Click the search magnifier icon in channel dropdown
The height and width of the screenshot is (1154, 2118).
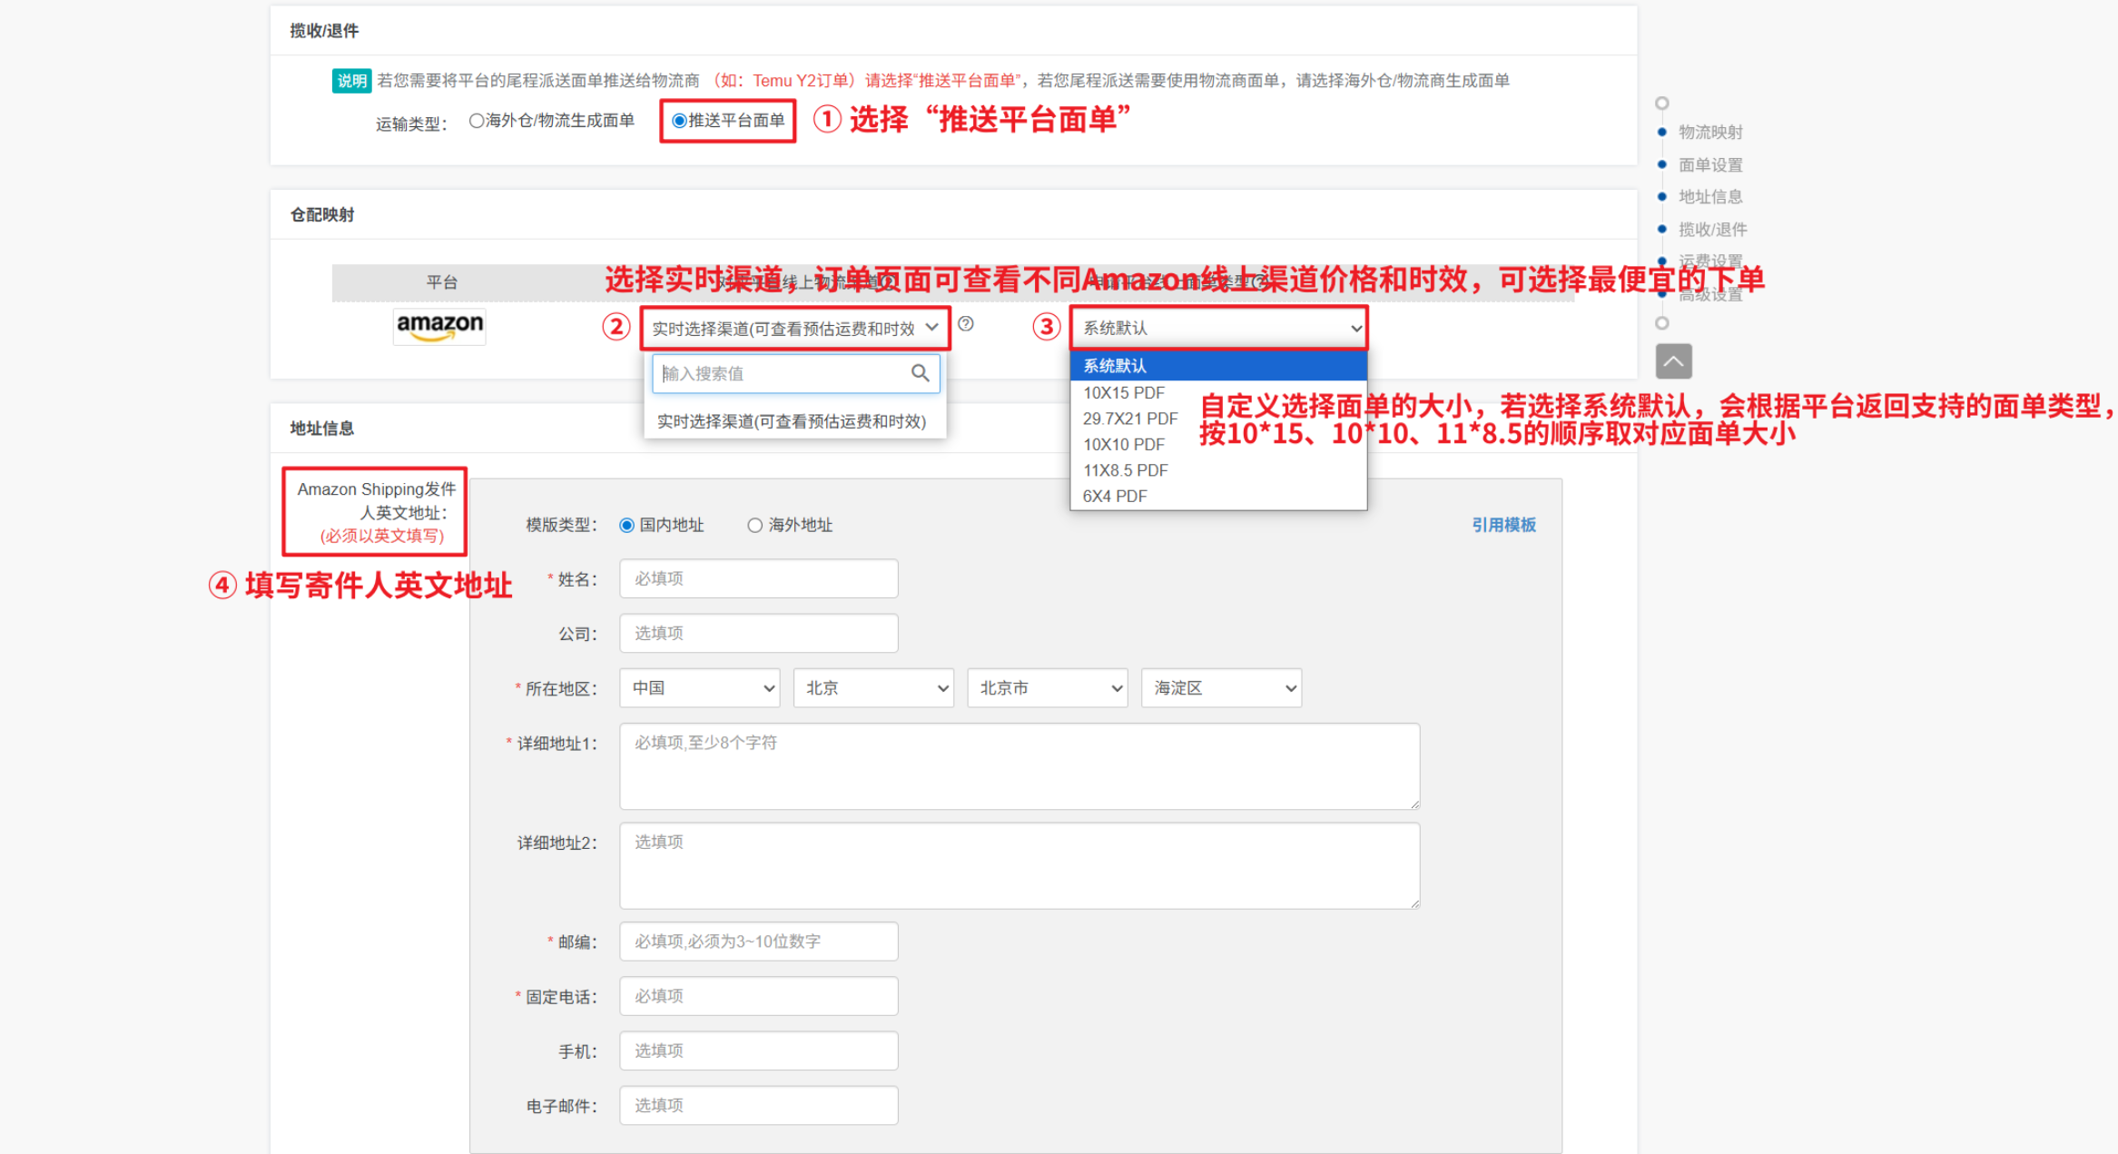click(920, 373)
